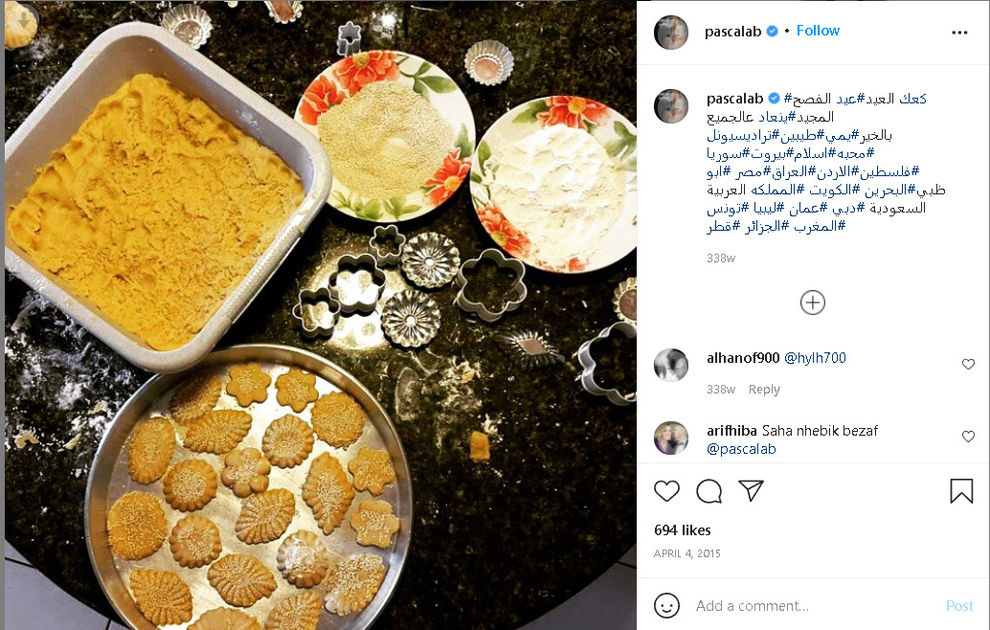
Task: Open comments via the speech bubble icon
Action: 709,491
